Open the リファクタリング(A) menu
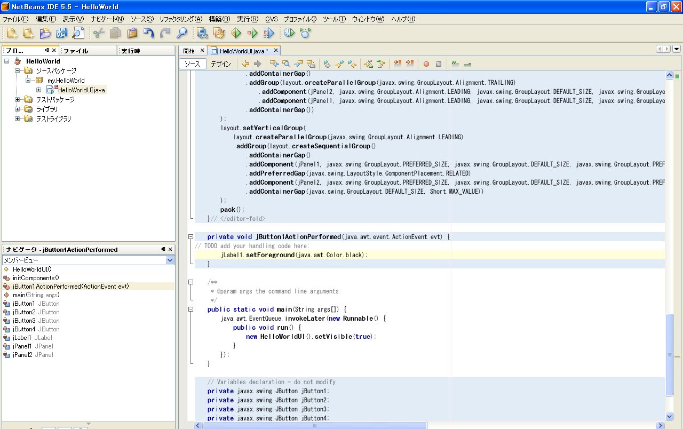This screenshot has height=429, width=683. pyautogui.click(x=181, y=19)
